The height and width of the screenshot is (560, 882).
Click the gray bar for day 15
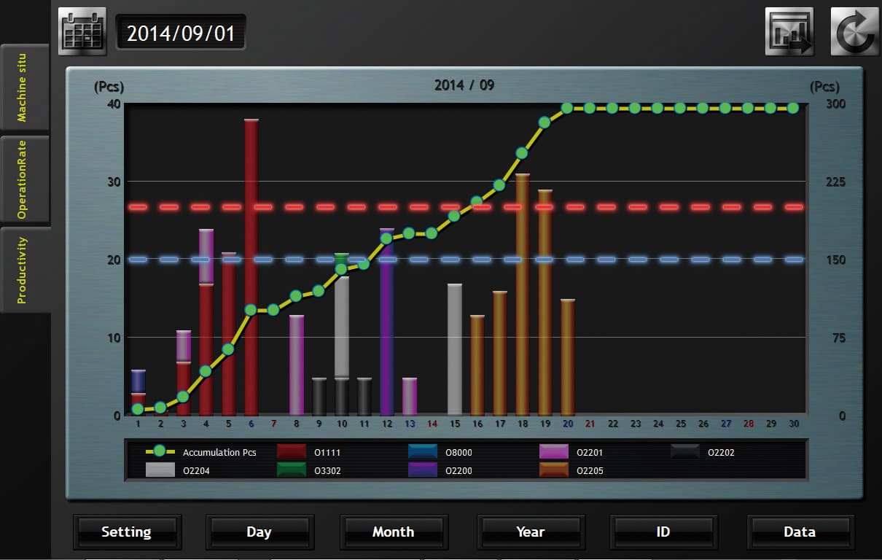point(455,349)
